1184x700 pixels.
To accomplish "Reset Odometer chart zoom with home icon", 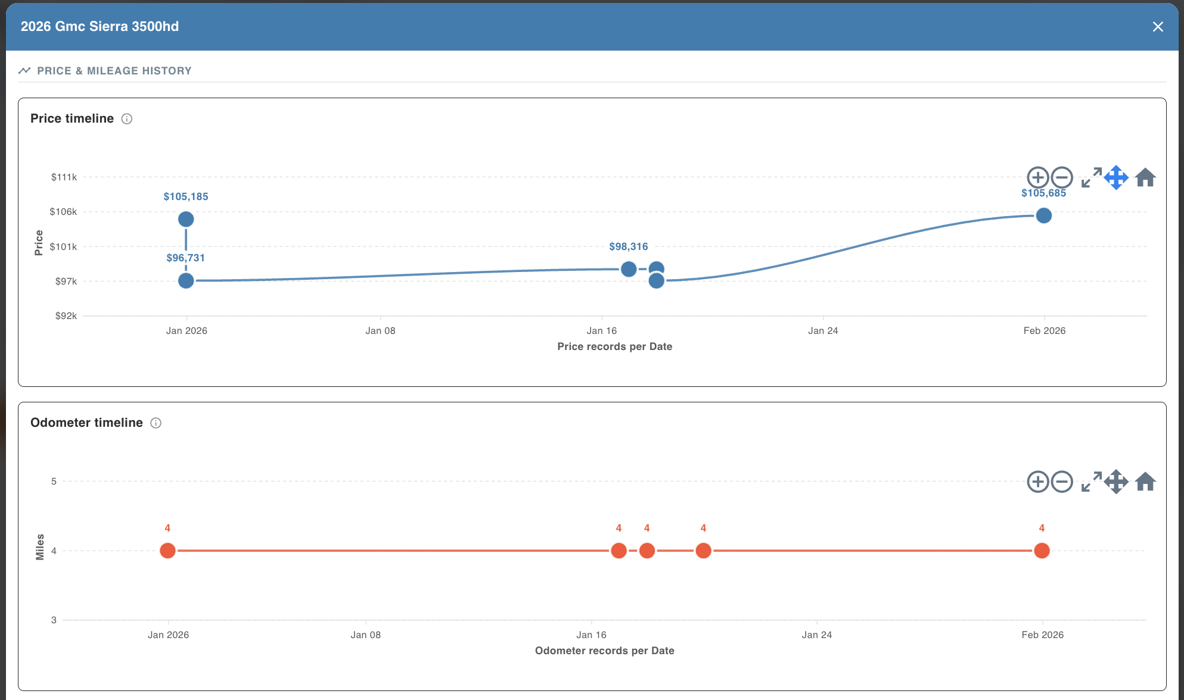I will [x=1145, y=482].
